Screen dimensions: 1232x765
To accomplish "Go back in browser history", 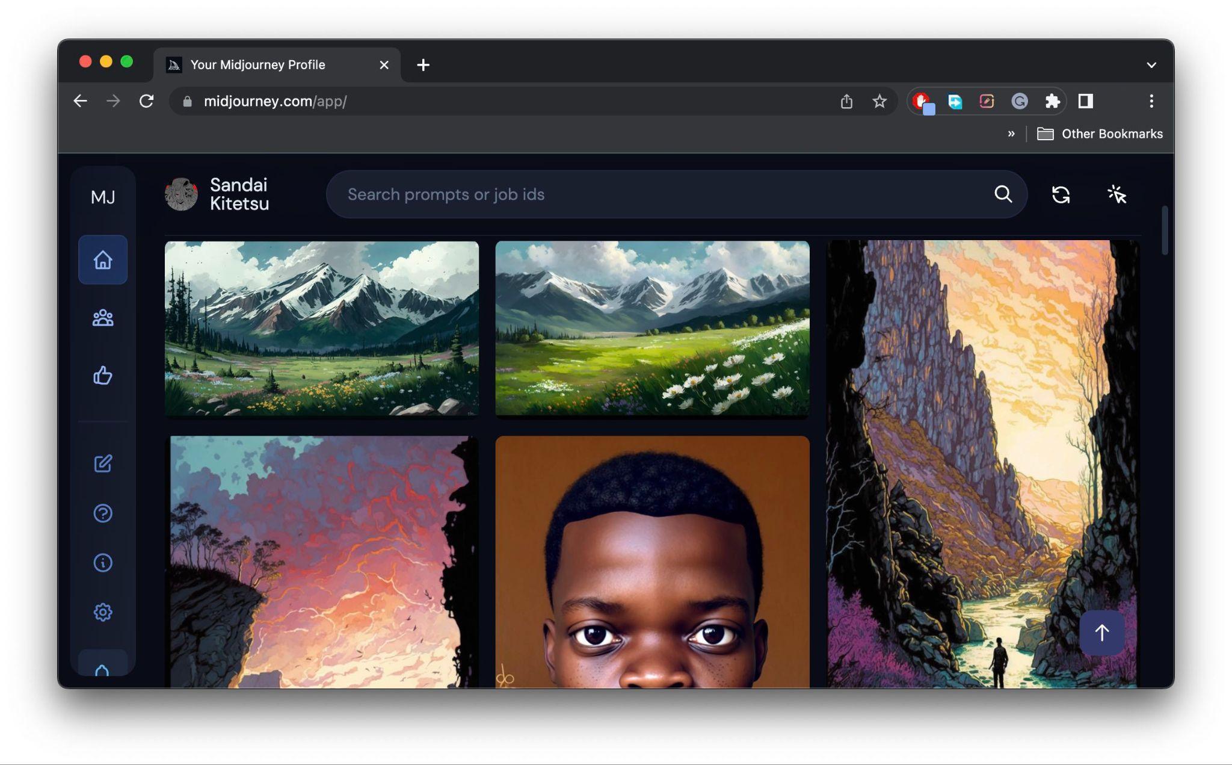I will pos(80,101).
